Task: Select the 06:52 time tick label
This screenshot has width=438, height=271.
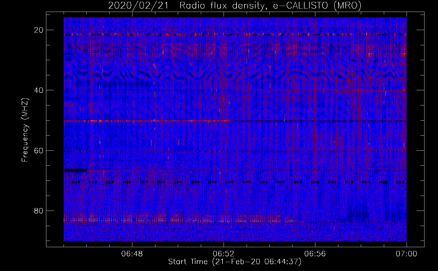Action: click(224, 254)
